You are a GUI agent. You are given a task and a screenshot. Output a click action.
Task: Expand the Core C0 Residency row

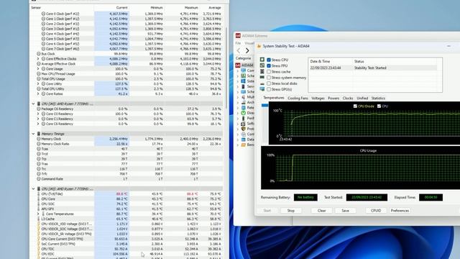point(38,114)
